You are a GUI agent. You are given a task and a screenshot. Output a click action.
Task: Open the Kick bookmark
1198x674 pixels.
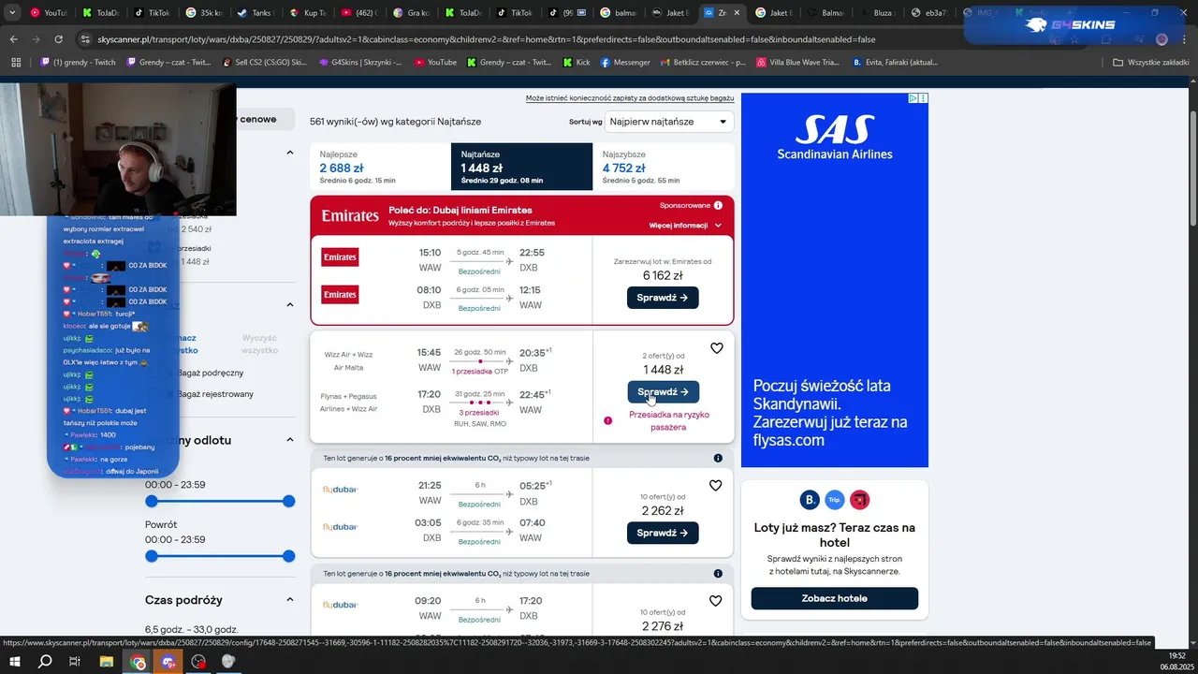[x=577, y=63]
